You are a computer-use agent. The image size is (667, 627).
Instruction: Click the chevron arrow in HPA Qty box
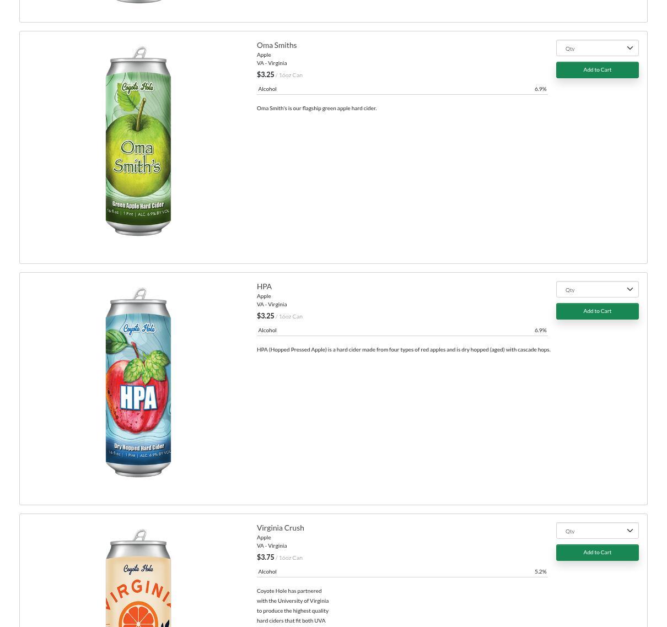(x=630, y=289)
